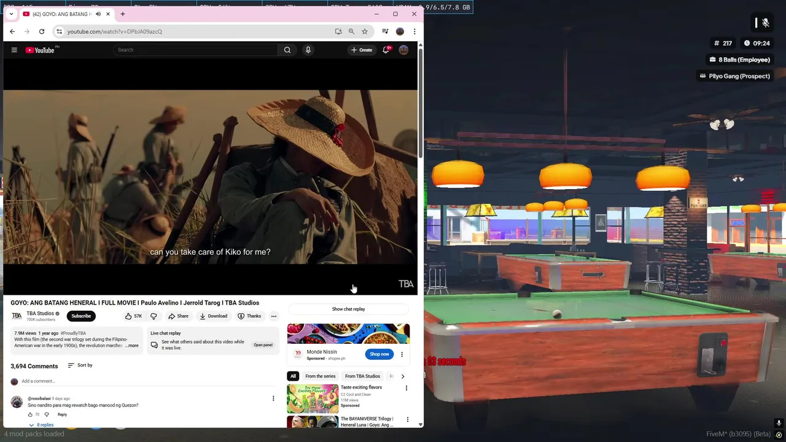This screenshot has width=786, height=442.
Task: Expand 8 replies under the comment
Action: (41, 425)
